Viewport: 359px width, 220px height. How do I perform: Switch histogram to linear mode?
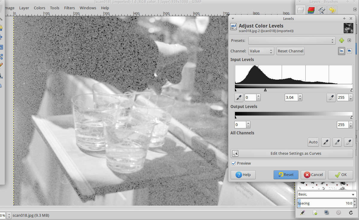(342, 51)
